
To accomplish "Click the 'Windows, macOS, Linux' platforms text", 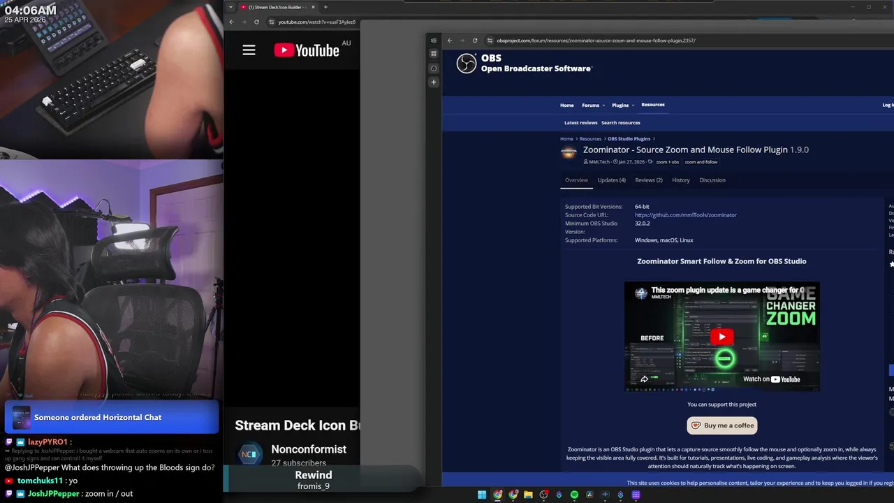I will tap(664, 240).
